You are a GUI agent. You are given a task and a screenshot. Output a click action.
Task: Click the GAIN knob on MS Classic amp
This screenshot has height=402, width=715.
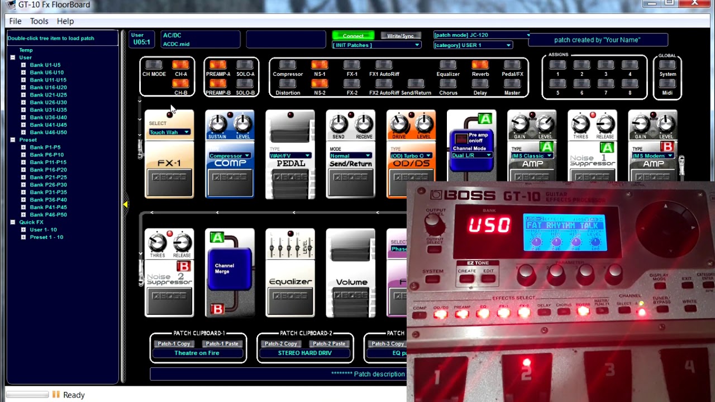[519, 124]
